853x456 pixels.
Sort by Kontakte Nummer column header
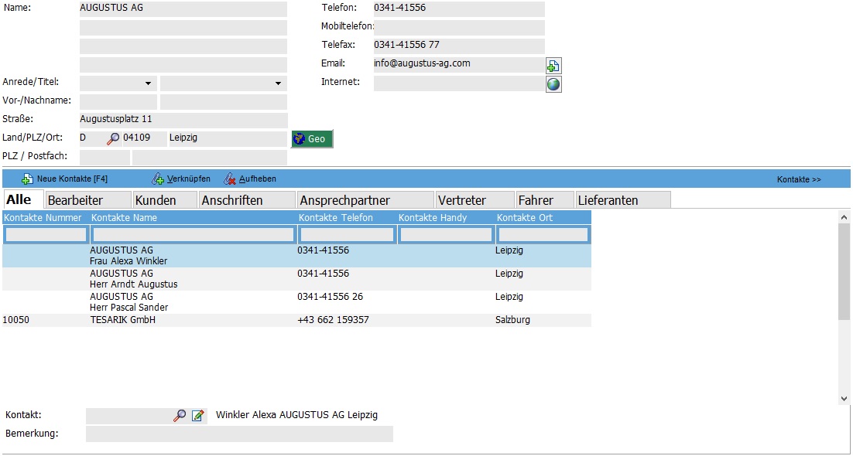(x=45, y=217)
